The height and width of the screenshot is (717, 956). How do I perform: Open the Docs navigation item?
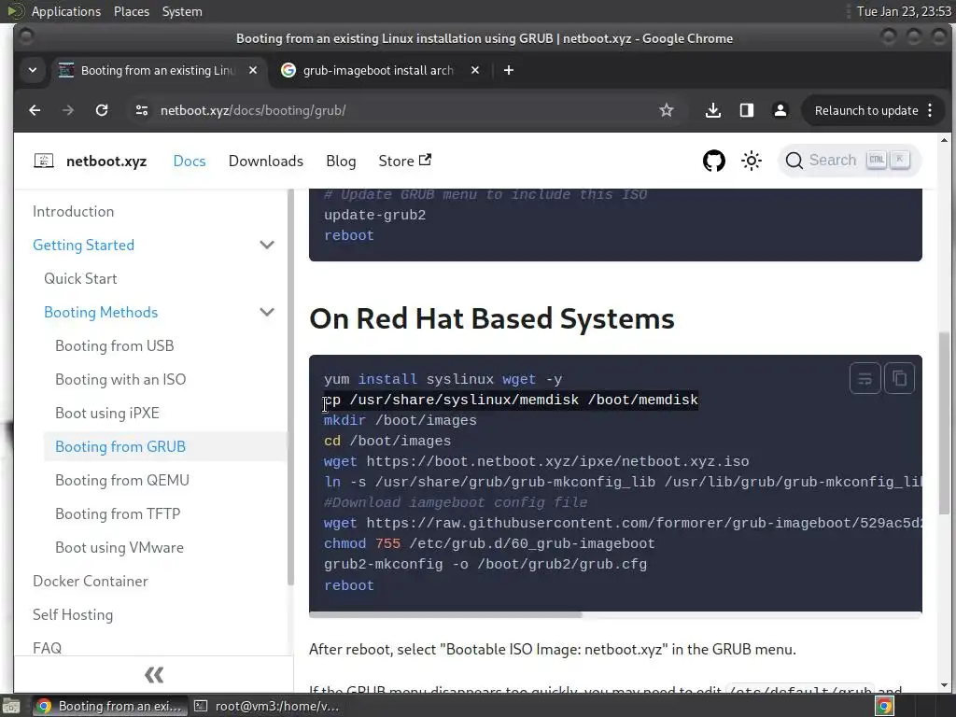190,161
